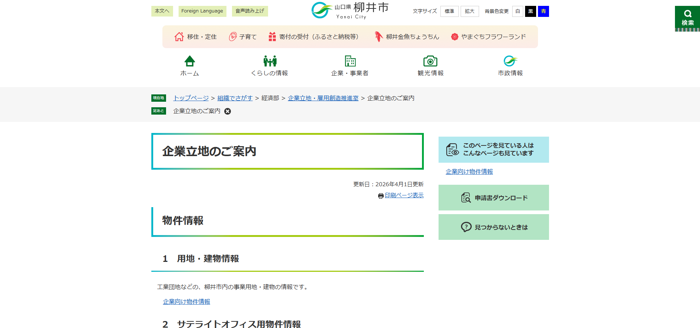Click the 物件情報 section heading
The width and height of the screenshot is (700, 328).
click(183, 220)
